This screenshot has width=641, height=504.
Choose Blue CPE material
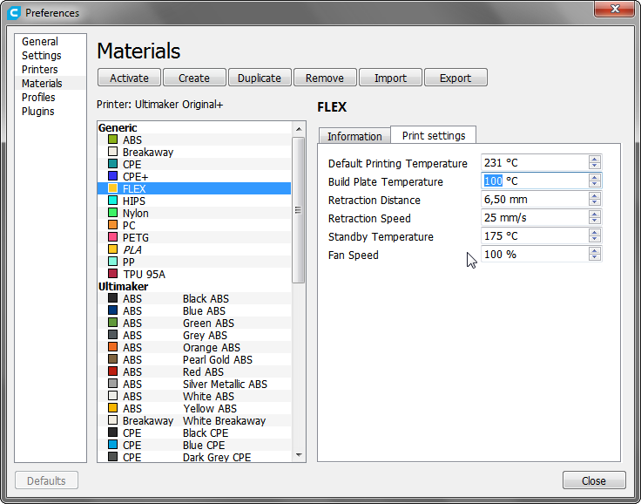(x=194, y=445)
